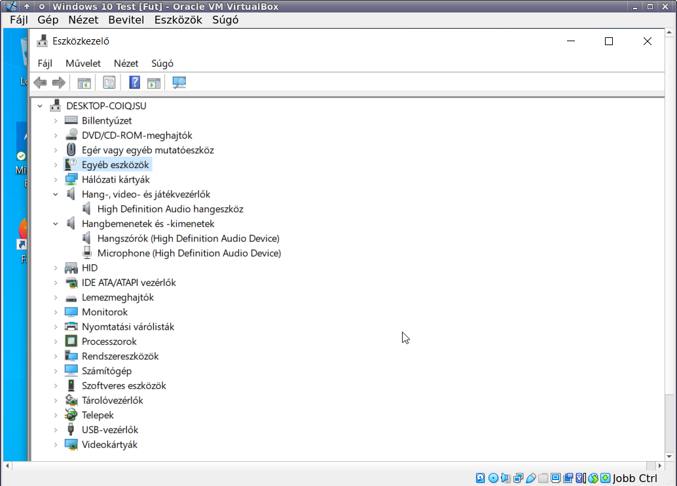Click the scan for hardware changes icon
This screenshot has width=677, height=486.
click(x=179, y=82)
